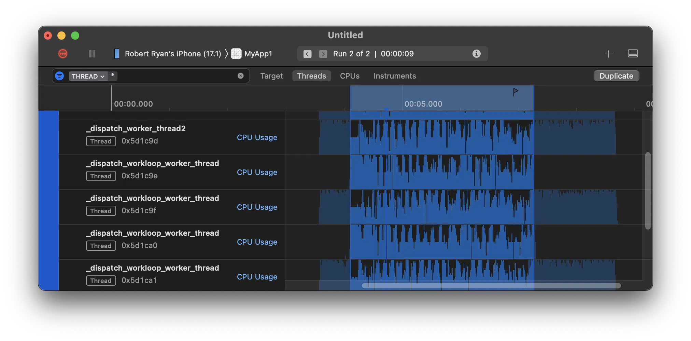
Task: Switch to the Target tab
Action: tap(271, 76)
